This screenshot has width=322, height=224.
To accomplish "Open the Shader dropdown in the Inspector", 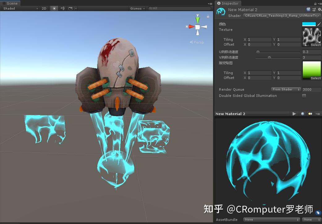I will pyautogui.click(x=281, y=15).
